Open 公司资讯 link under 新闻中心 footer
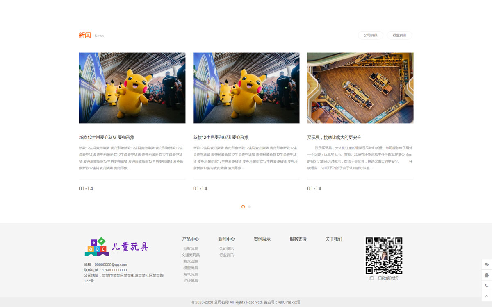 point(226,248)
